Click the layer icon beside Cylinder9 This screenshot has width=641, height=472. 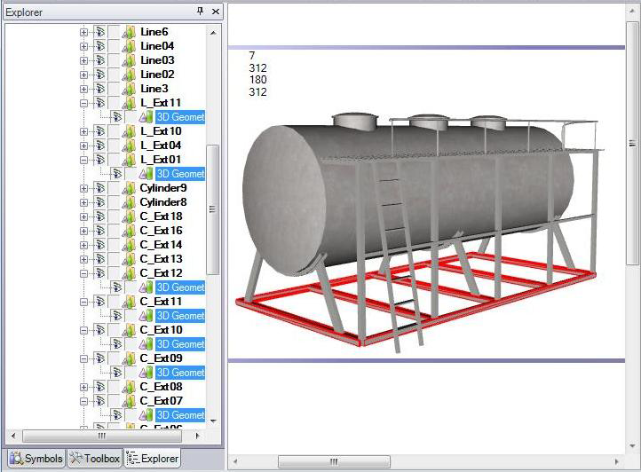129,188
